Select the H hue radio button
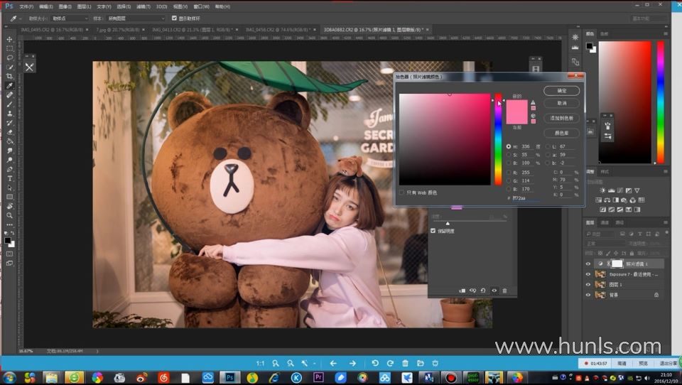 tap(508, 146)
